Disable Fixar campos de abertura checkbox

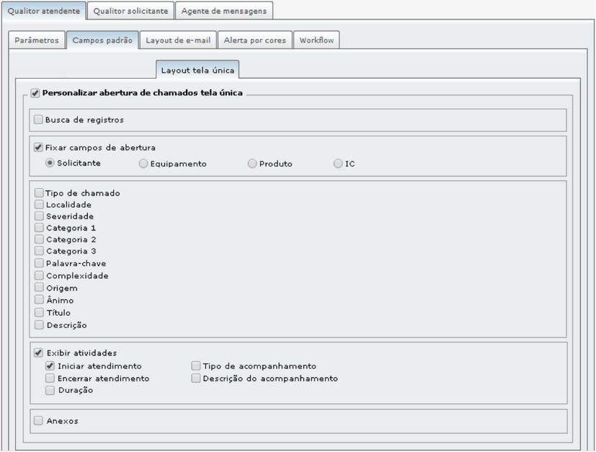[x=38, y=148]
